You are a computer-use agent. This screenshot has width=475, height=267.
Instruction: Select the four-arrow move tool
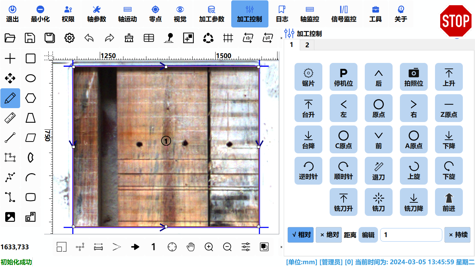pyautogui.click(x=10, y=78)
